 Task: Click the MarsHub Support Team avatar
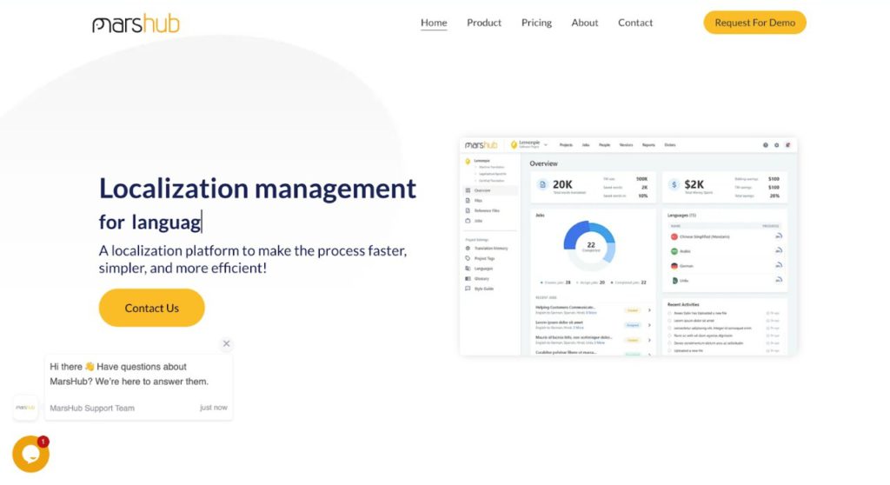coord(25,407)
